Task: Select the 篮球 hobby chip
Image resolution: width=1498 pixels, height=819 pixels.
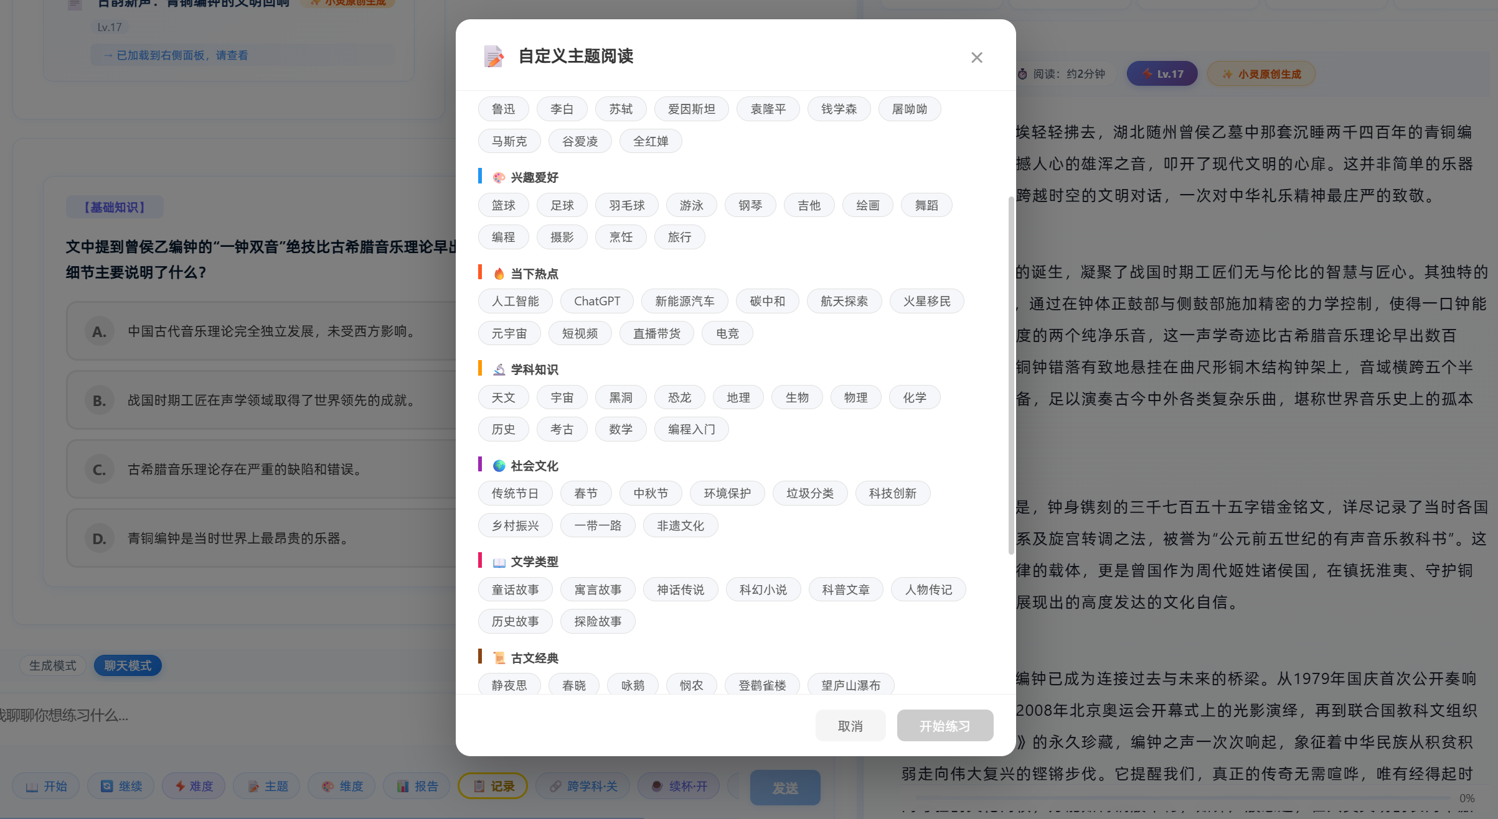Action: click(x=503, y=205)
